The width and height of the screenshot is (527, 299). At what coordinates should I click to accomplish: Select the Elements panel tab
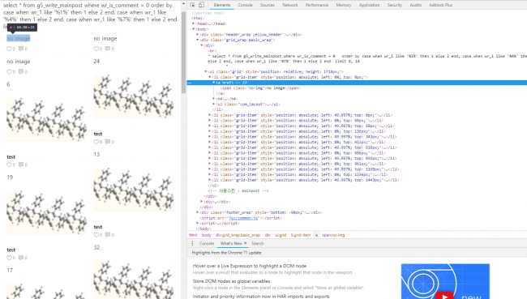pyautogui.click(x=222, y=5)
